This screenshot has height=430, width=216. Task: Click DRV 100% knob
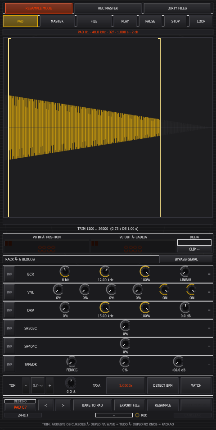[x=145, y=308]
